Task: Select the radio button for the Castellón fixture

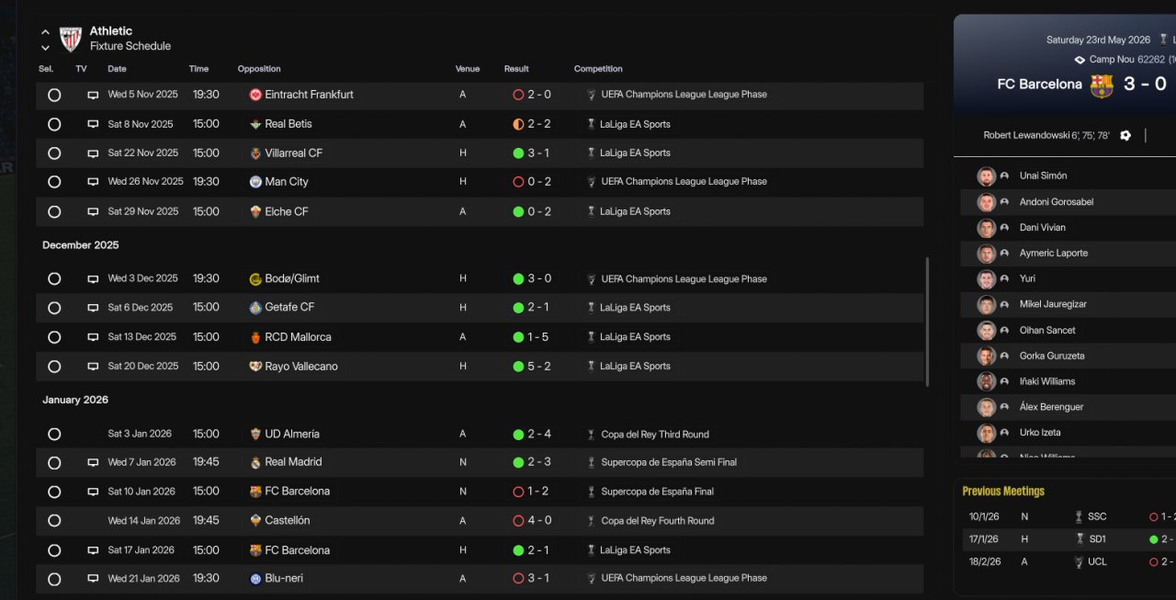Action: 54,521
